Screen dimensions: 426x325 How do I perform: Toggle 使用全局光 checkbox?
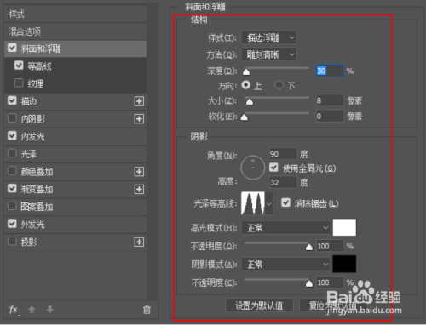273,168
